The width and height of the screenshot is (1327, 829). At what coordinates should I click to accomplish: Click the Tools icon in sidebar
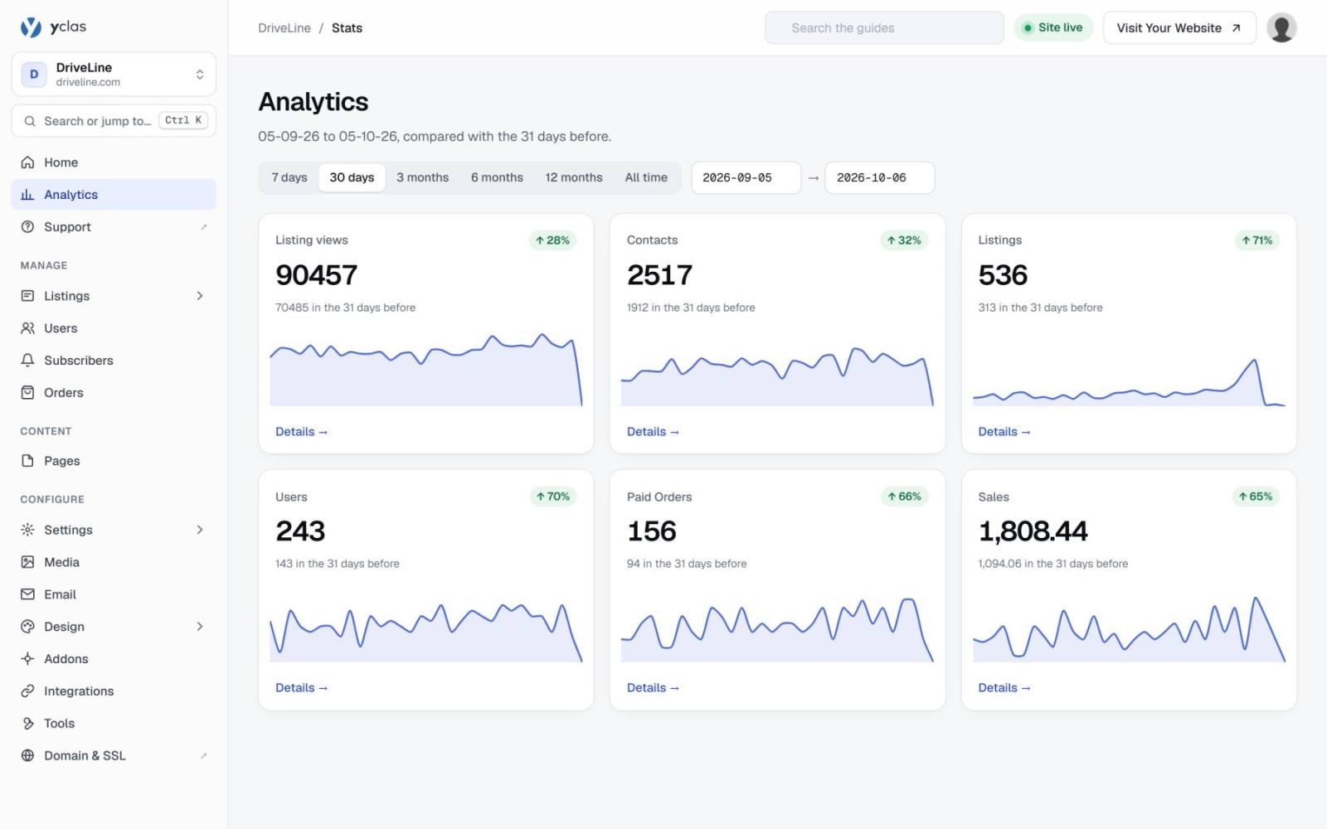[27, 724]
